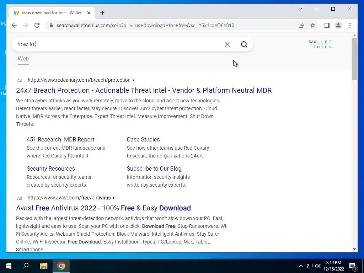The image size is (364, 273).
Task: Click the page vertical scrollbar thumb
Action: pyautogui.click(x=354, y=59)
